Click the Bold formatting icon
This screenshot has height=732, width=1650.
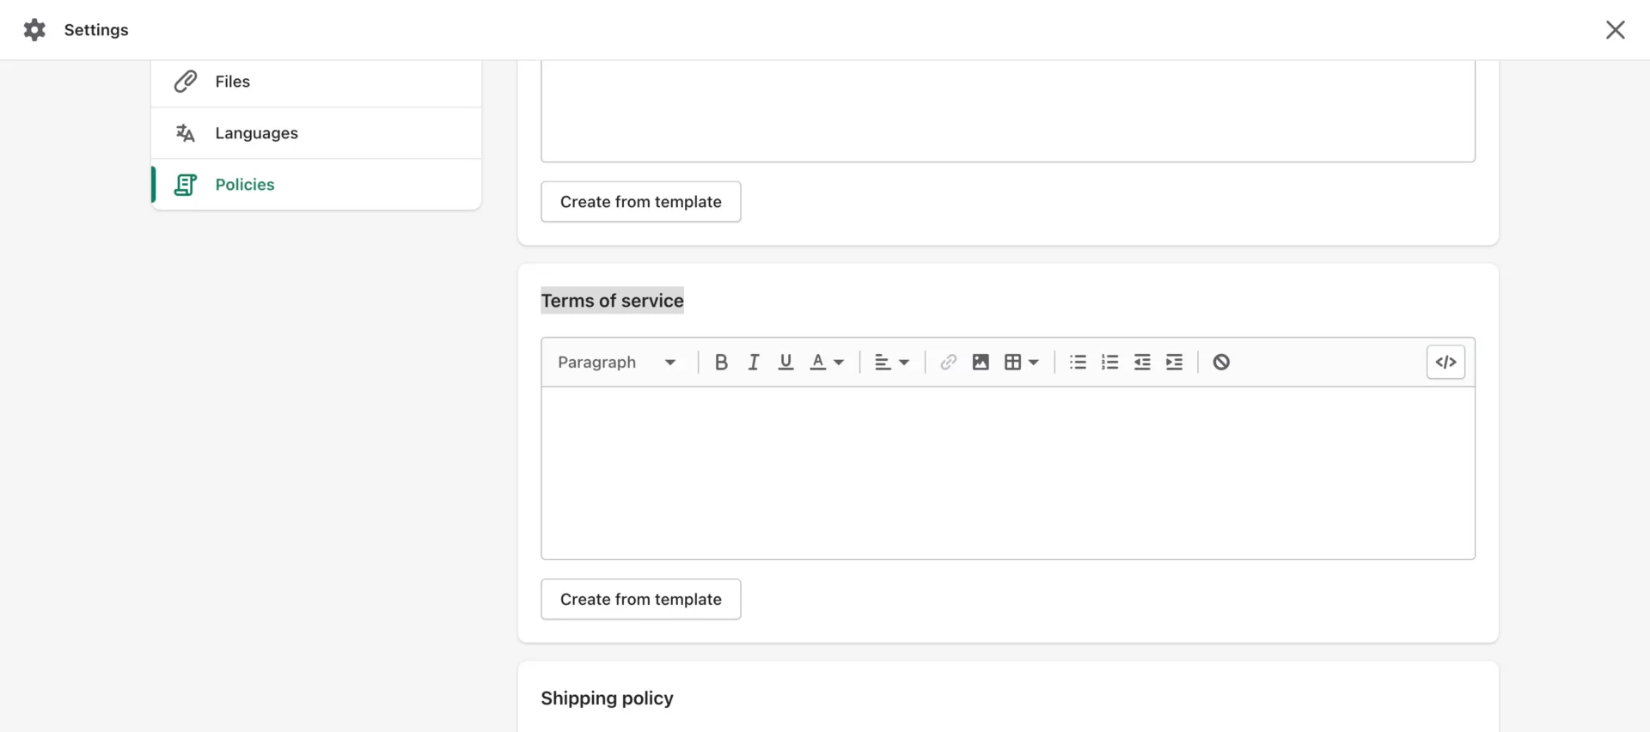[x=721, y=363]
